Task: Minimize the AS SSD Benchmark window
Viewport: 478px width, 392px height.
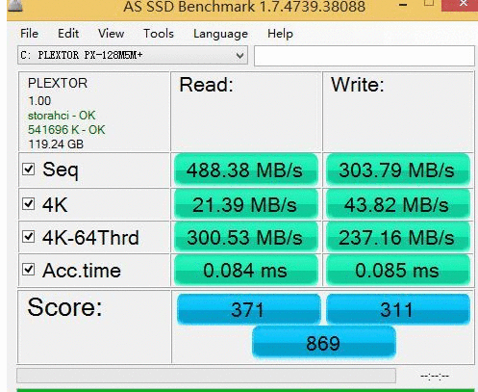Action: 403,5
